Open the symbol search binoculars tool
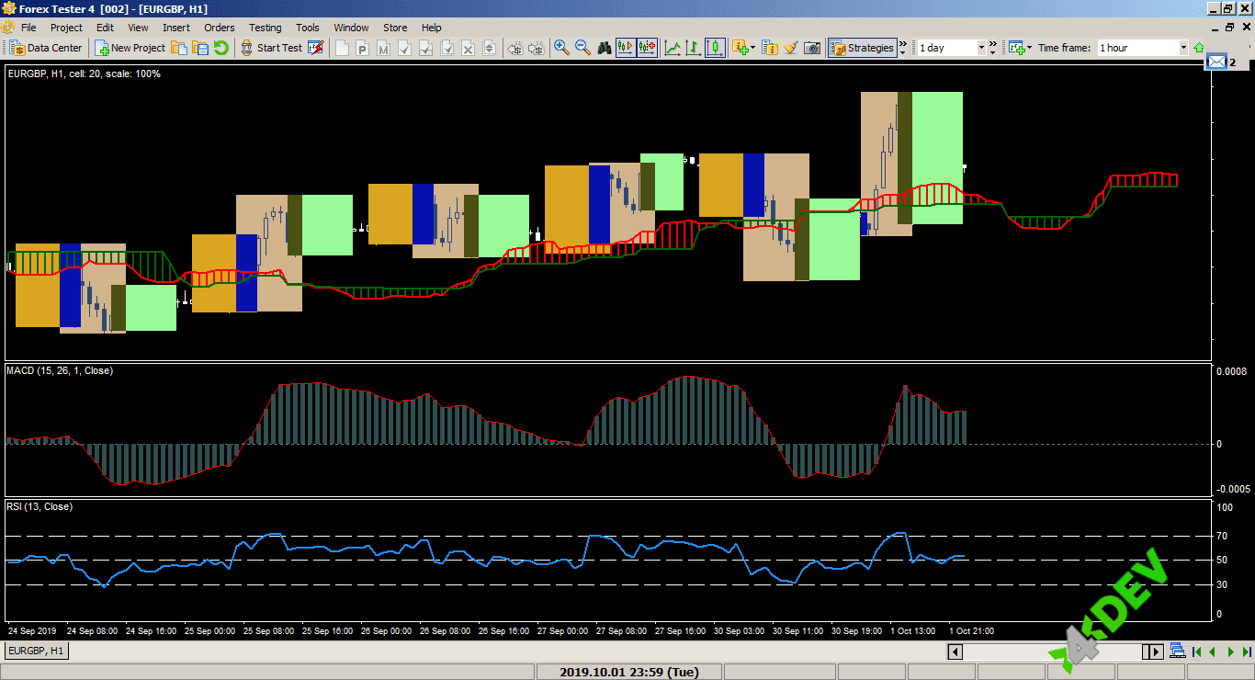The image size is (1255, 680). [604, 47]
